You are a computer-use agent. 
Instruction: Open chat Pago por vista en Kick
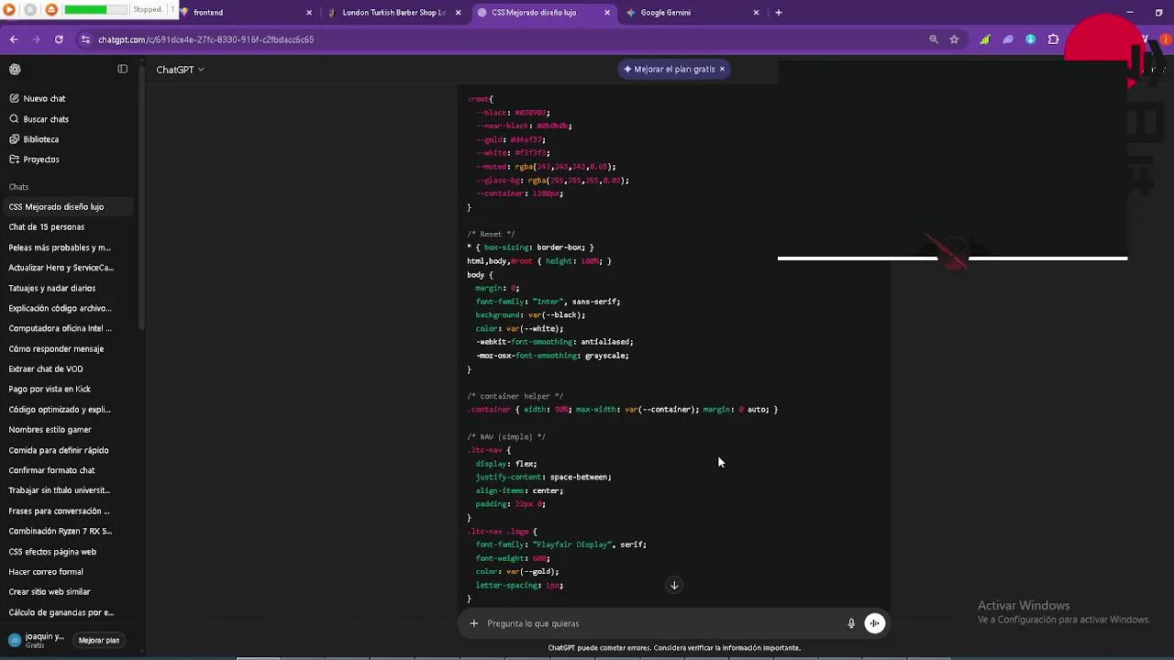pyautogui.click(x=69, y=390)
